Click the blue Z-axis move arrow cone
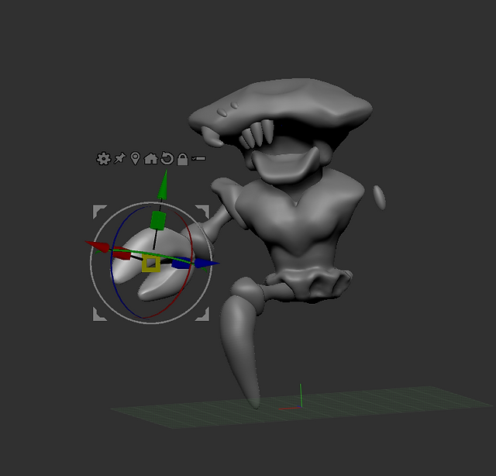This screenshot has width=496, height=476. (x=206, y=263)
